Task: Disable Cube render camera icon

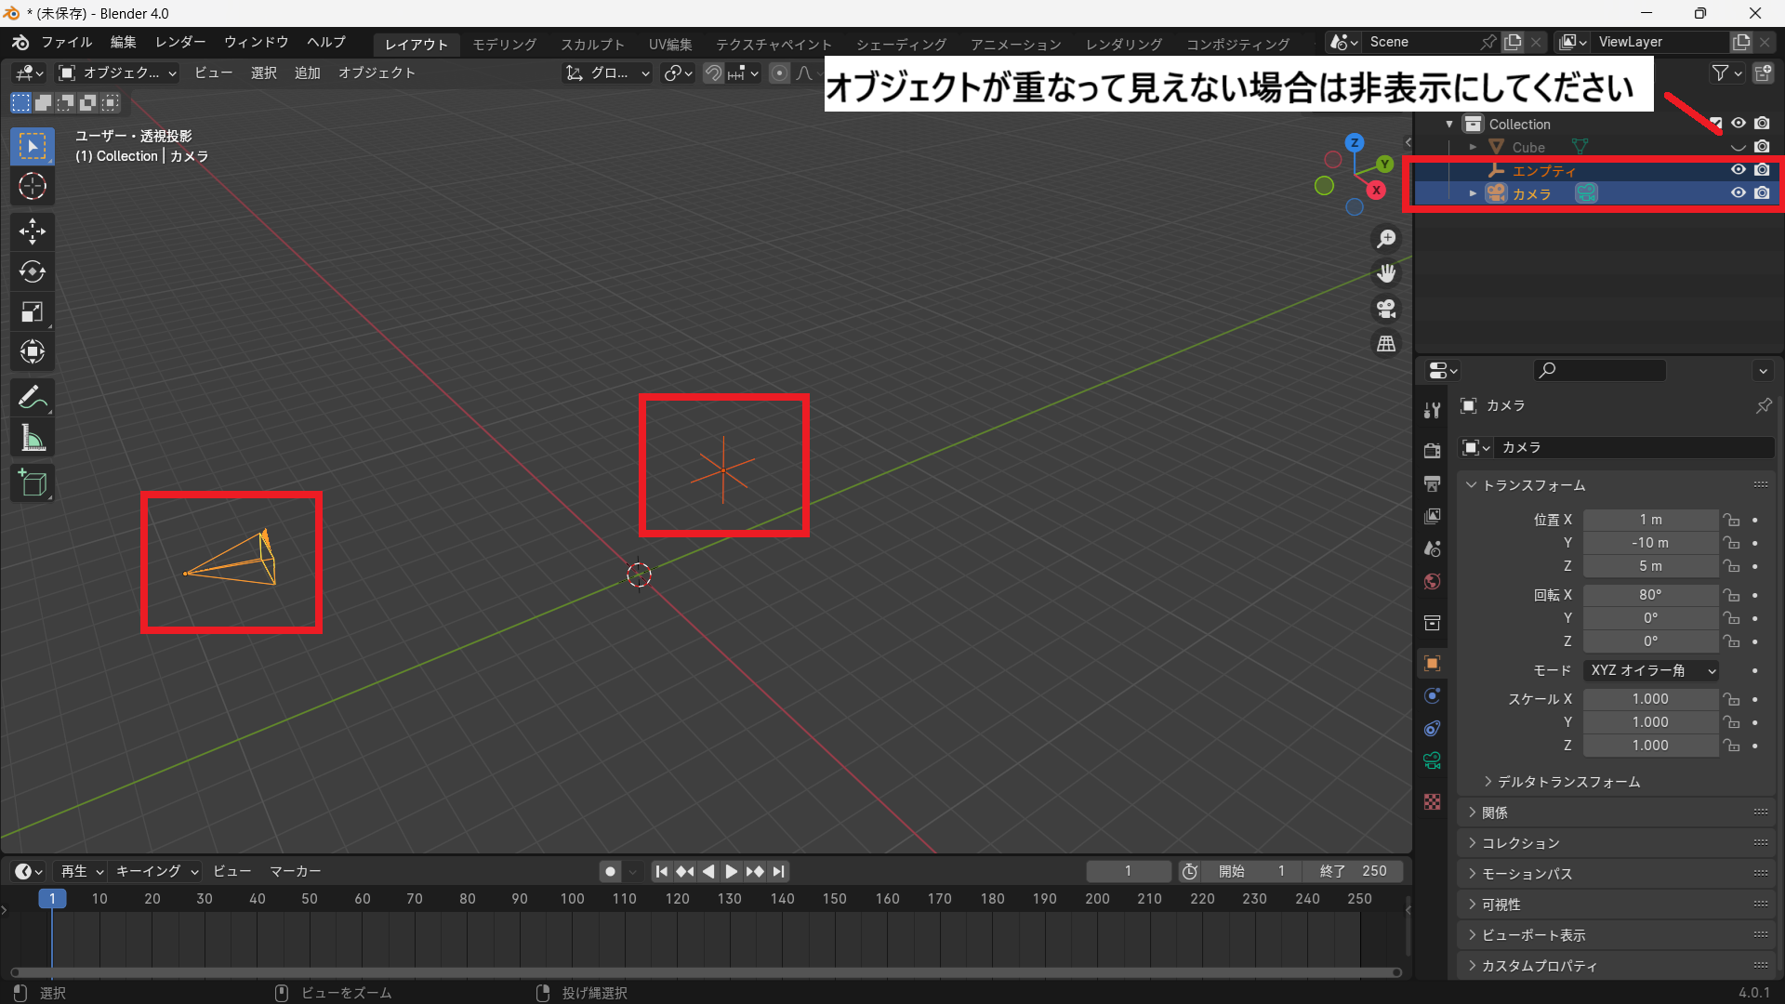Action: [x=1762, y=147]
